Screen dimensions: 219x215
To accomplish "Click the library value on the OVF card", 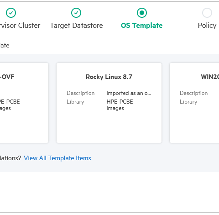I will pyautogui.click(x=11, y=105).
